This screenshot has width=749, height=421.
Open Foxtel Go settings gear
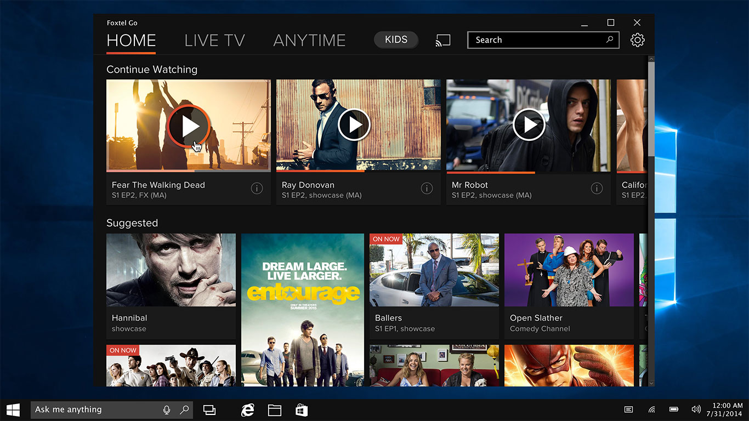[x=637, y=40]
